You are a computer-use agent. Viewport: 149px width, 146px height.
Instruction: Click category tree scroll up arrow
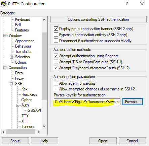pyautogui.click(x=44, y=20)
